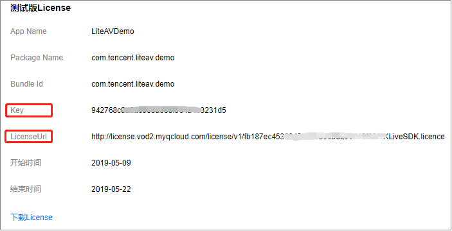Click the LiteAVDemo app name value
Viewport: 452px width, 231px height.
pyautogui.click(x=113, y=31)
